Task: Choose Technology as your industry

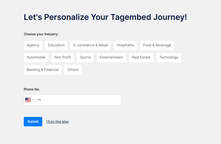Action: point(169,57)
